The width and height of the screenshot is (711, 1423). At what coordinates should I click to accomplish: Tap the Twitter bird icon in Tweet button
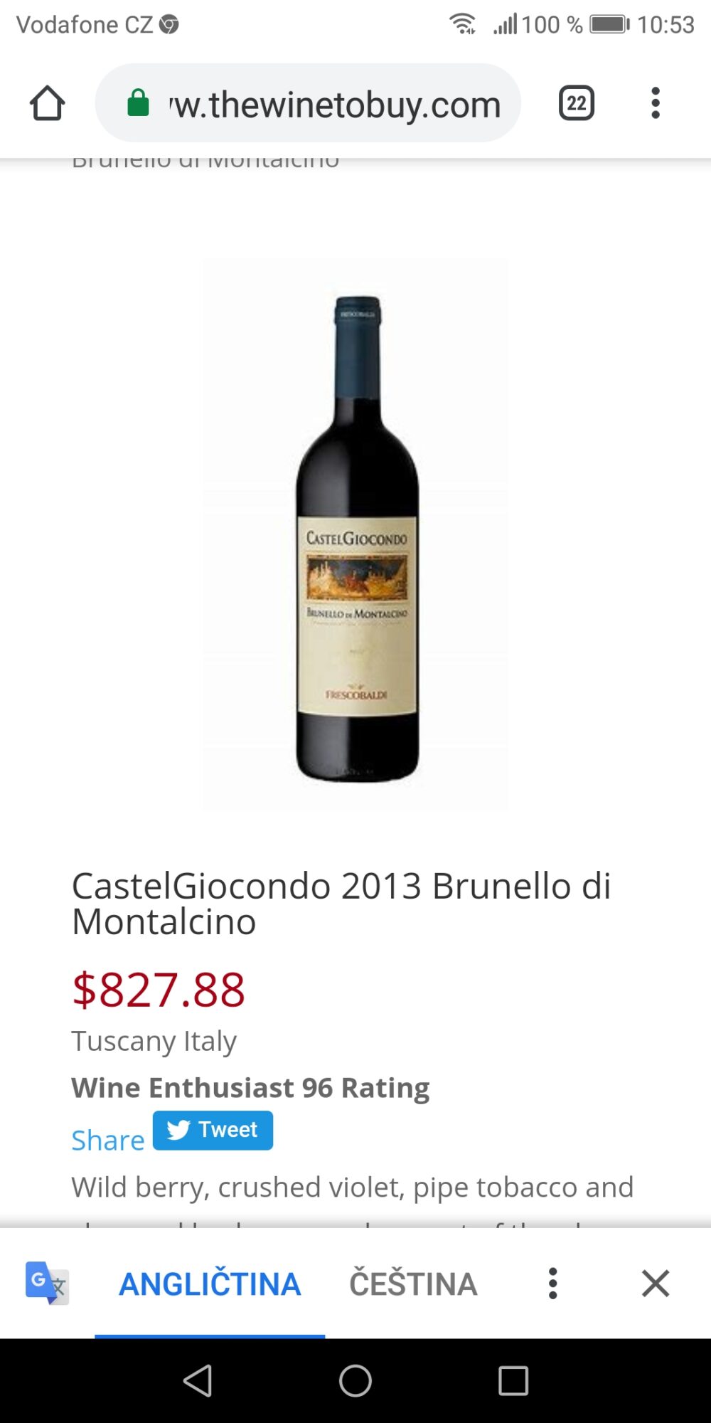178,1130
